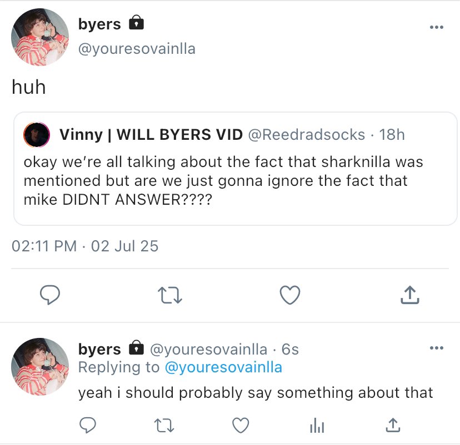Open more options on main tweet
The width and height of the screenshot is (460, 445).
point(437,28)
